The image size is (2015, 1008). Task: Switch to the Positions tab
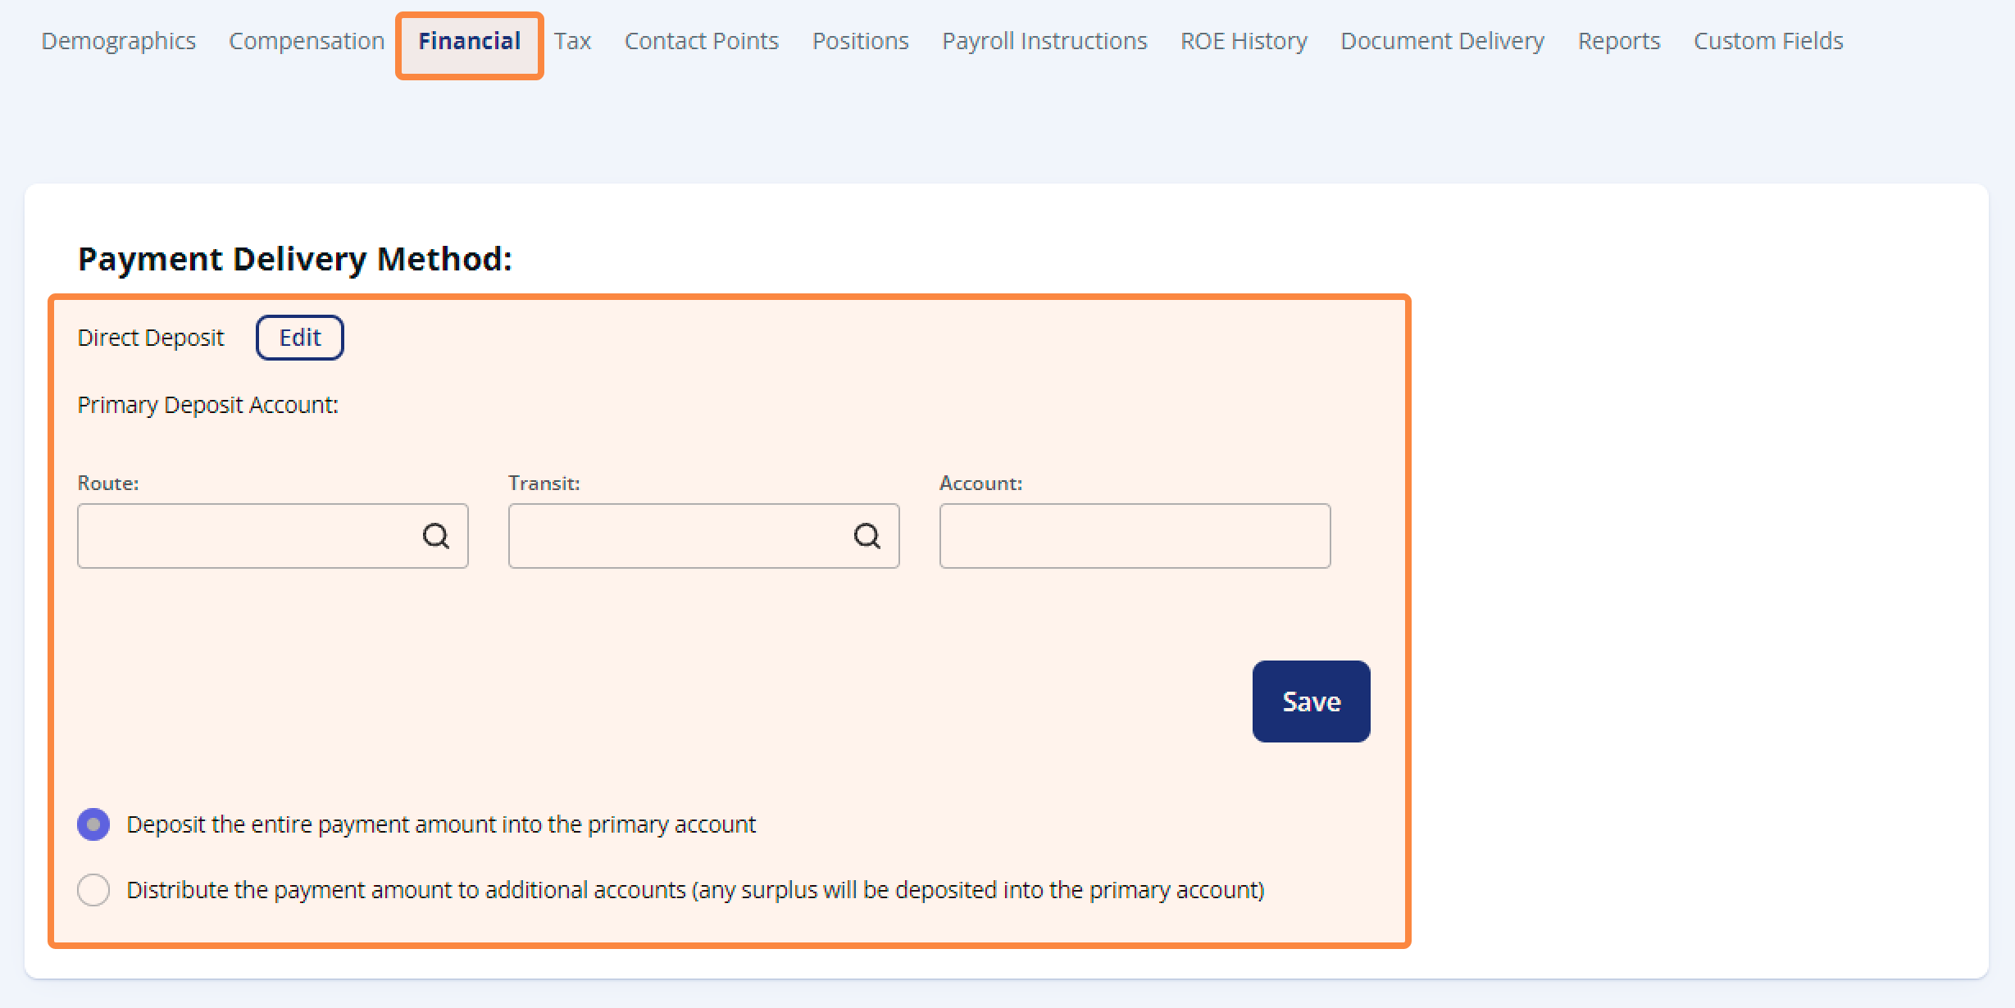pos(861,41)
